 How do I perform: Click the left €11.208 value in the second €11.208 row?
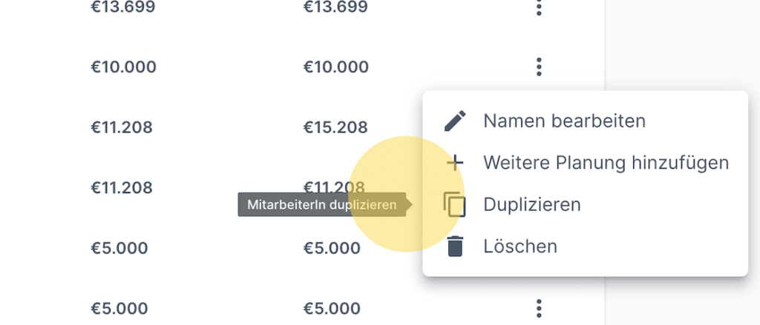click(x=122, y=187)
